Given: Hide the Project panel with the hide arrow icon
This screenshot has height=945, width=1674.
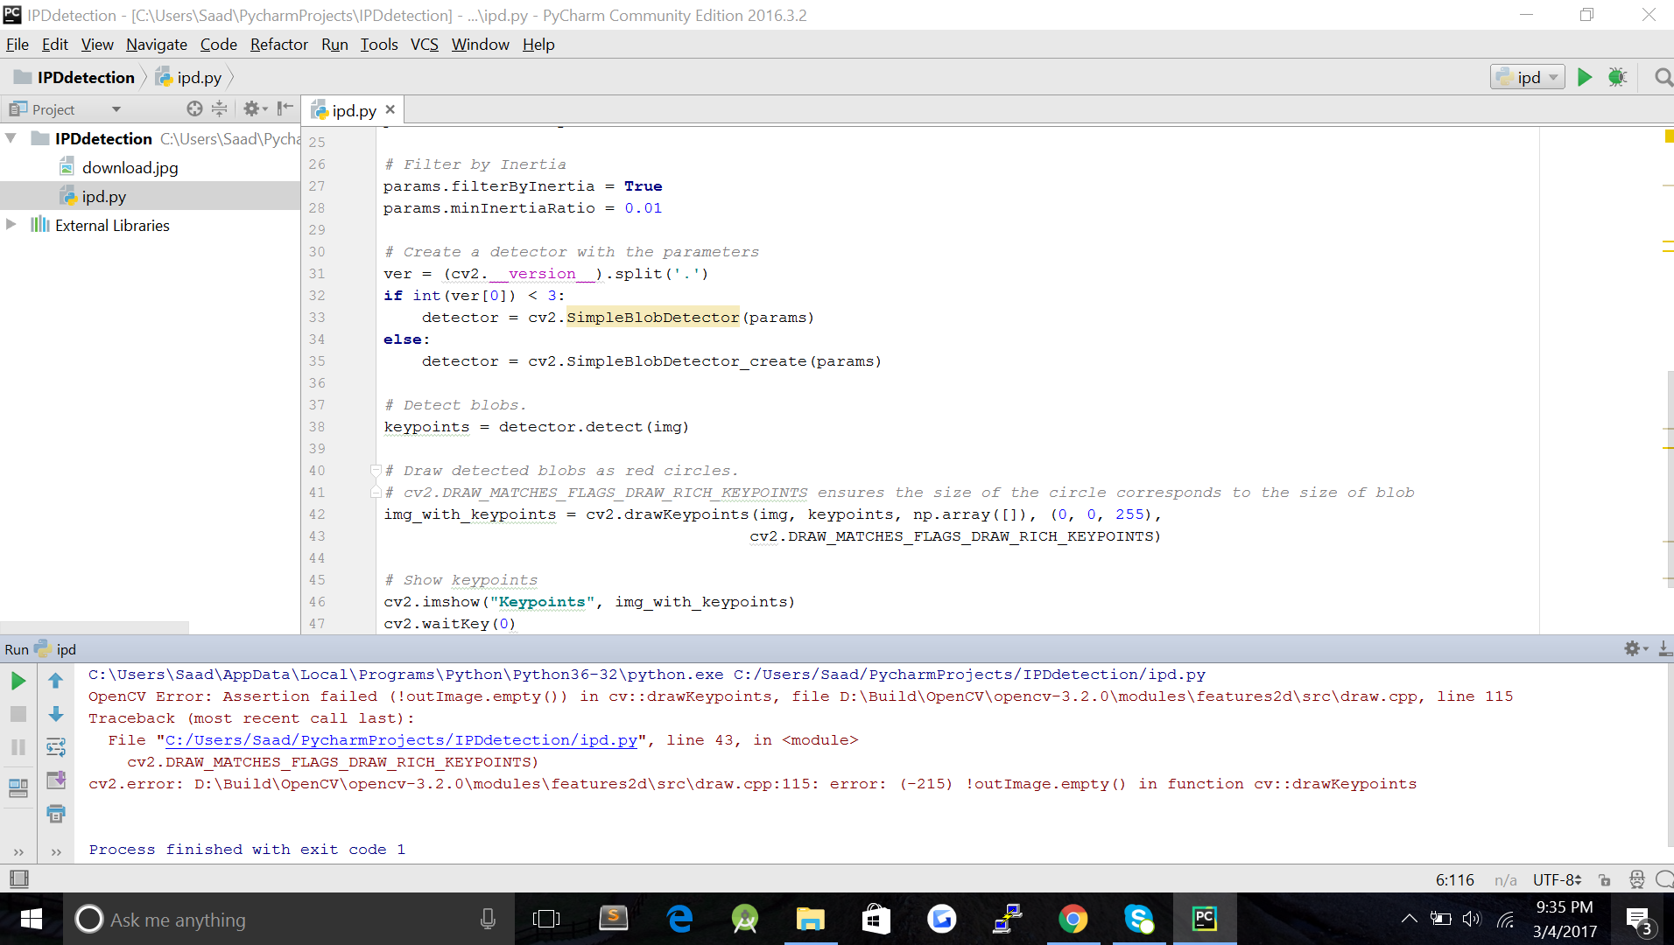Looking at the screenshot, I should [x=285, y=108].
